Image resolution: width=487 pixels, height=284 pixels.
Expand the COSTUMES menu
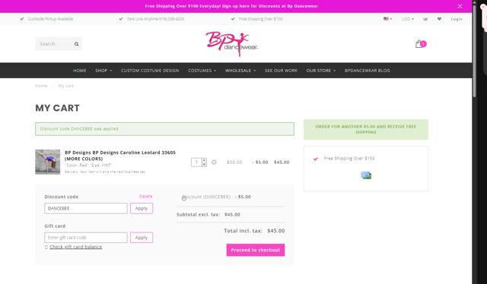[x=202, y=71]
